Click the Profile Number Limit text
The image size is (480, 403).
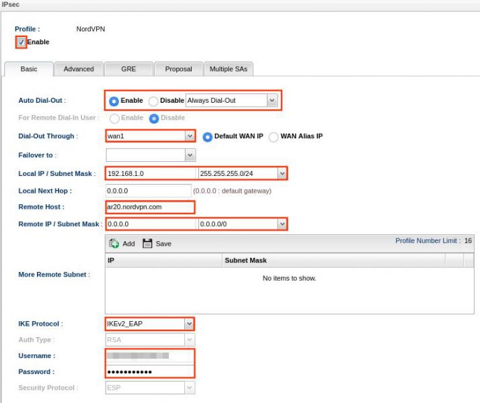(x=434, y=240)
